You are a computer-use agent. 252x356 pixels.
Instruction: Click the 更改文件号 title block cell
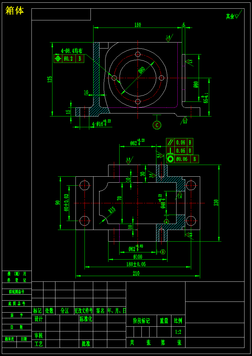(84, 310)
